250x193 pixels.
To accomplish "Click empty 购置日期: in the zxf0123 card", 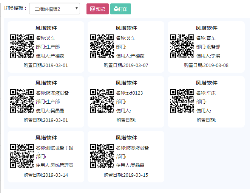I will (x=126, y=120).
